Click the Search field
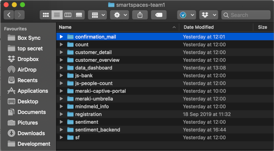 [x=246, y=15]
